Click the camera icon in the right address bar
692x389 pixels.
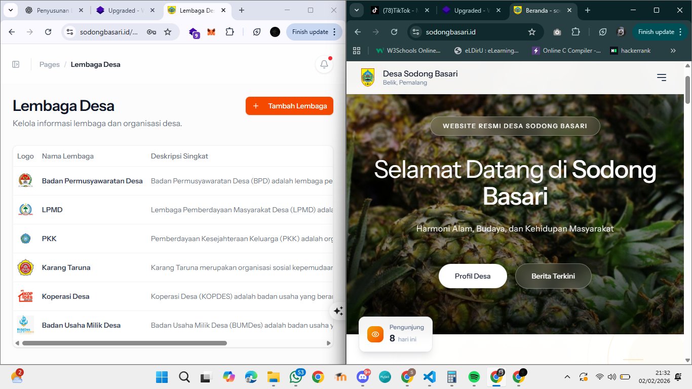click(x=557, y=31)
